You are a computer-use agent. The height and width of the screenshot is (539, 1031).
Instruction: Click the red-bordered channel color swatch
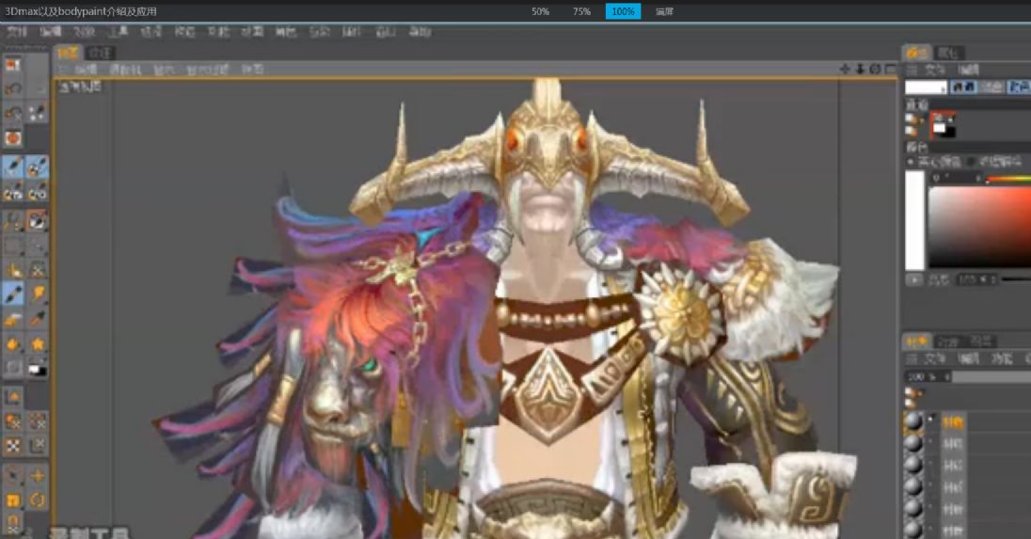coord(943,124)
